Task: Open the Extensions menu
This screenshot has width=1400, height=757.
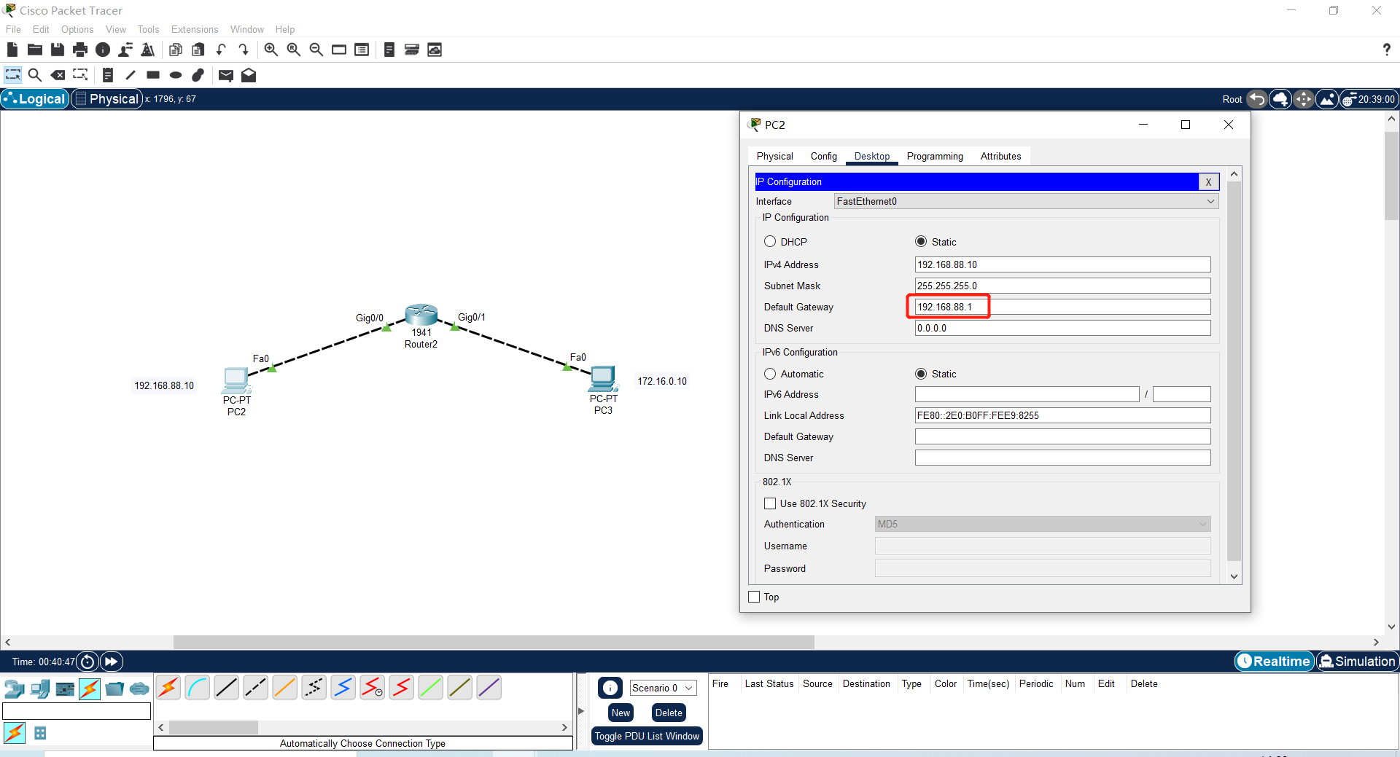Action: [195, 29]
